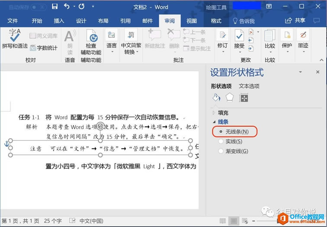Go to 上一条 previous comment
This screenshot has width=327, height=227.
(x=194, y=32)
